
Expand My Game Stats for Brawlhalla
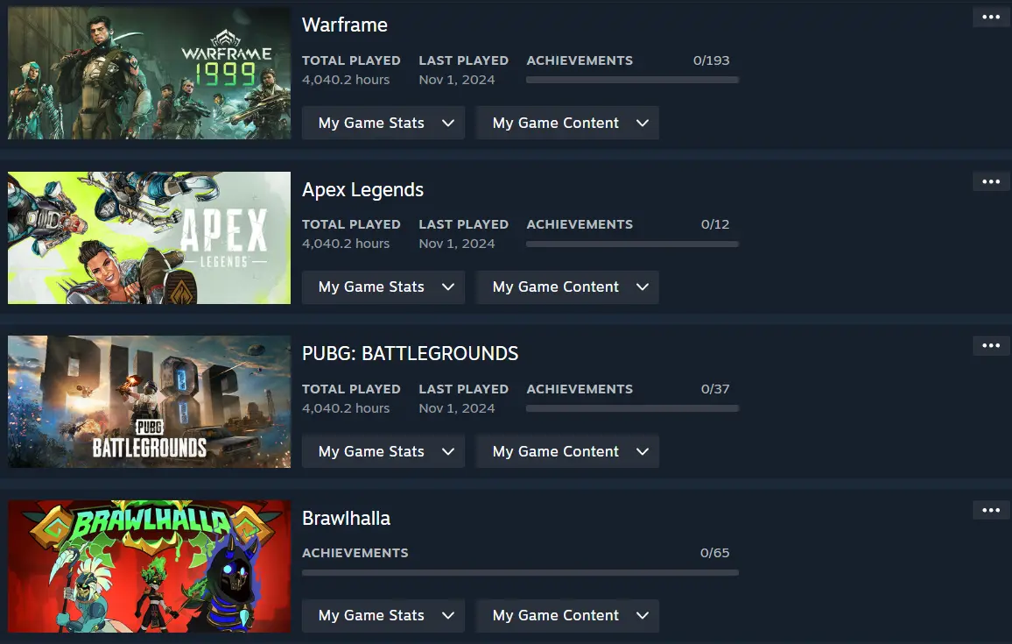(x=383, y=616)
